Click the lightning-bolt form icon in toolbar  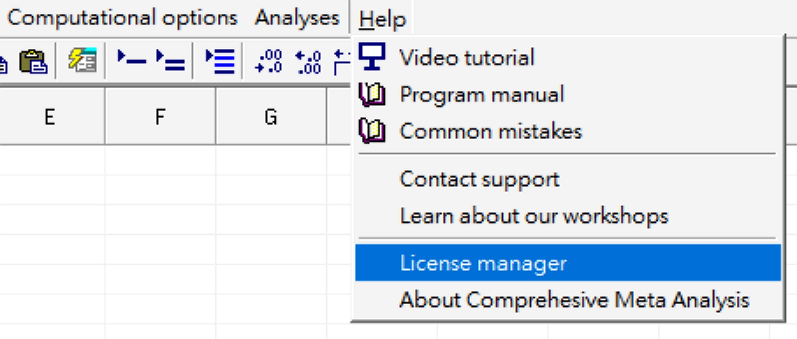coord(82,61)
